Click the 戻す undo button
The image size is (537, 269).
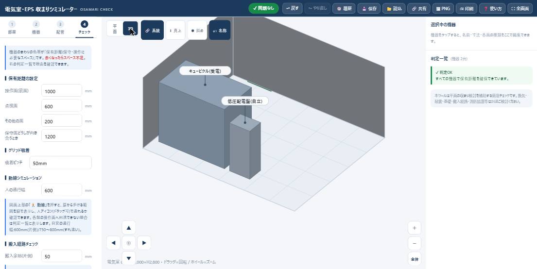coord(292,8)
